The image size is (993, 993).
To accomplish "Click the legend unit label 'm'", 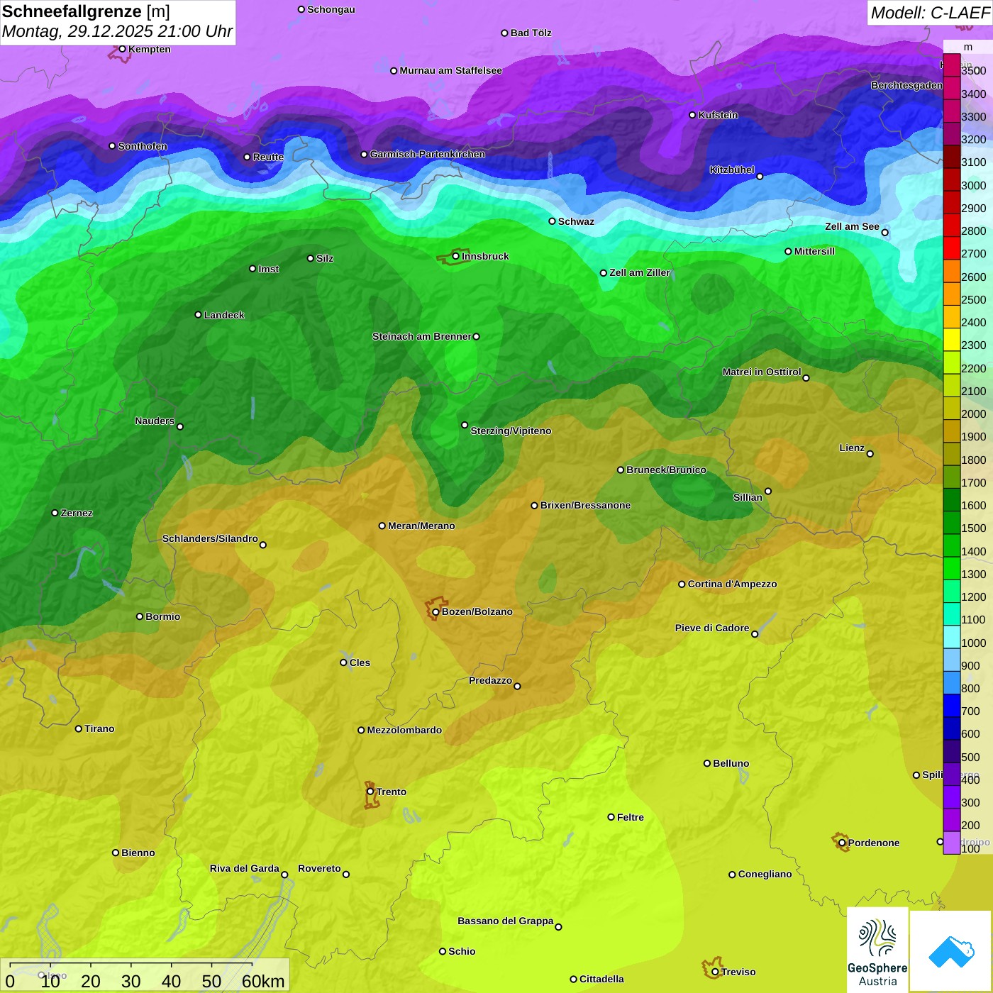I will (967, 47).
